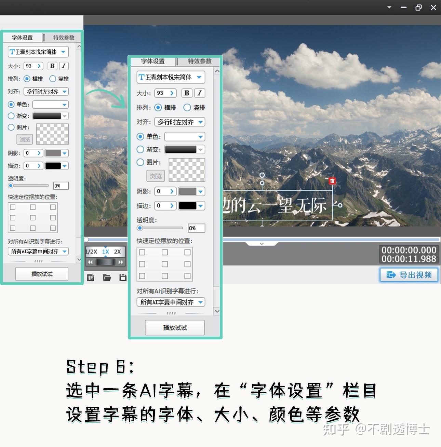Click the 0% transparency field in enlarged panel

pos(197,228)
